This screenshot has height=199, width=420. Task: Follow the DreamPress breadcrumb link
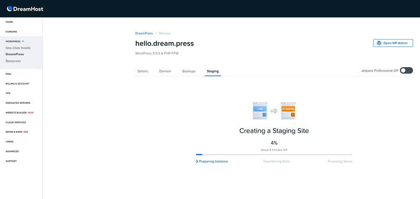pyautogui.click(x=144, y=34)
